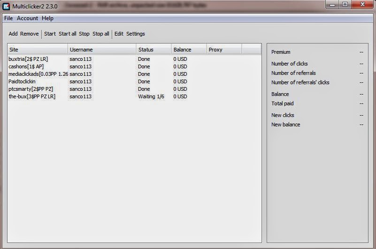Screen dimensions: 376x249
Task: Click the Multiclicker2 app icon in title bar
Action: [6, 7]
